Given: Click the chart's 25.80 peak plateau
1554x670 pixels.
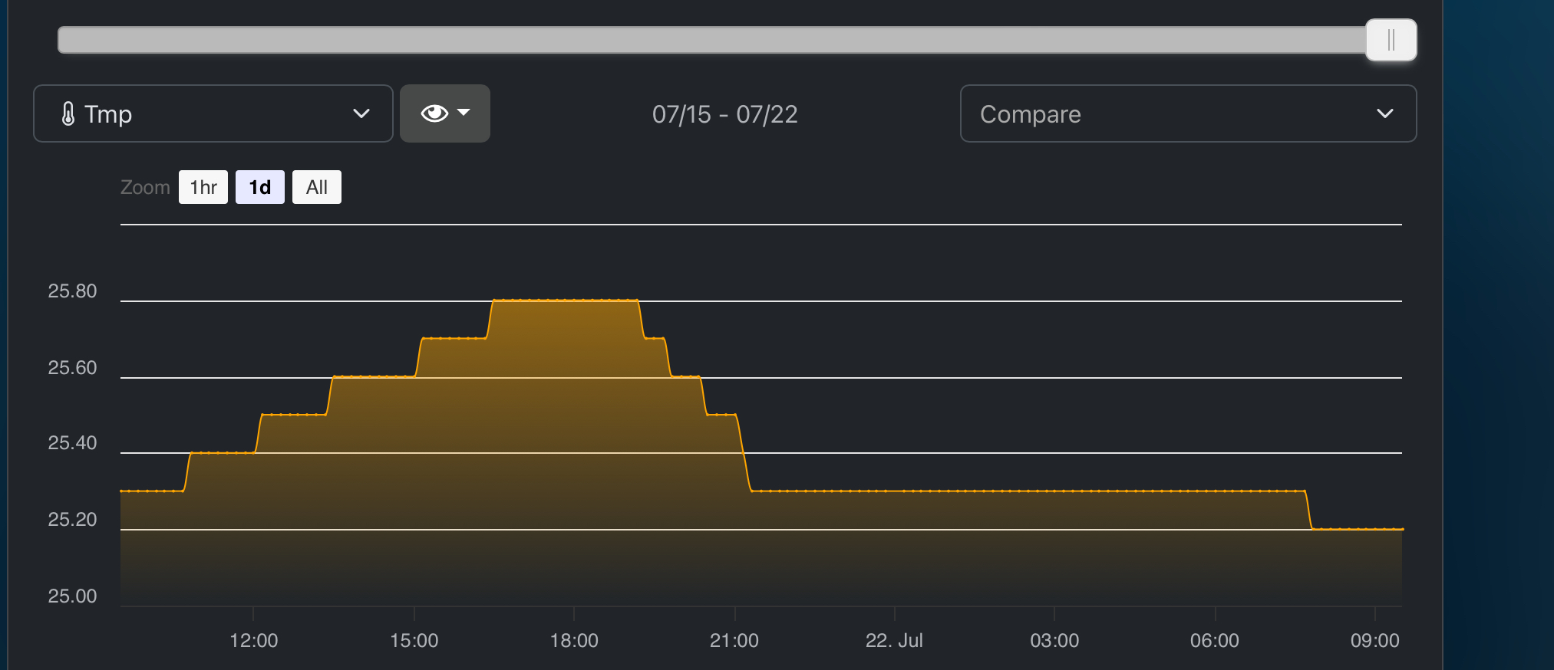Looking at the screenshot, I should tap(566, 301).
